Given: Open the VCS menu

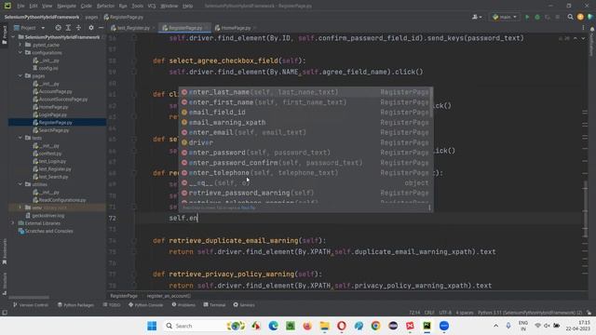Looking at the screenshot, I should point(152,6).
